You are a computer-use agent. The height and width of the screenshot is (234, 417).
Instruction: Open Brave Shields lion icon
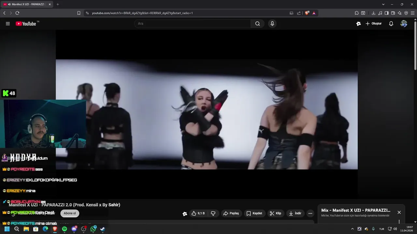(307, 13)
